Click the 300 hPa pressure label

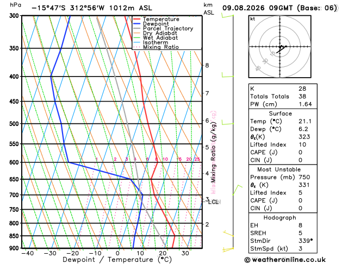point(15,16)
